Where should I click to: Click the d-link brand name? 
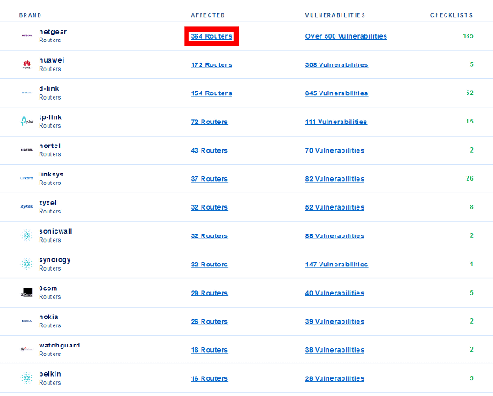click(49, 88)
